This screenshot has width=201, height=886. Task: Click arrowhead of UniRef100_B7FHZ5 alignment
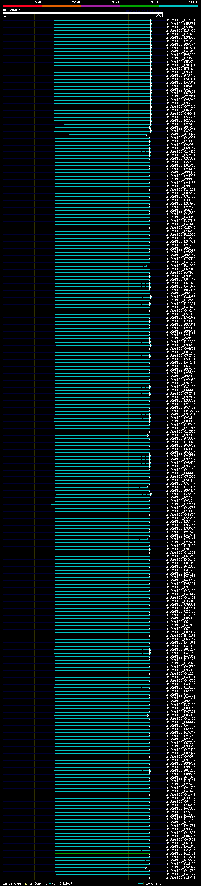[x=147, y=487]
